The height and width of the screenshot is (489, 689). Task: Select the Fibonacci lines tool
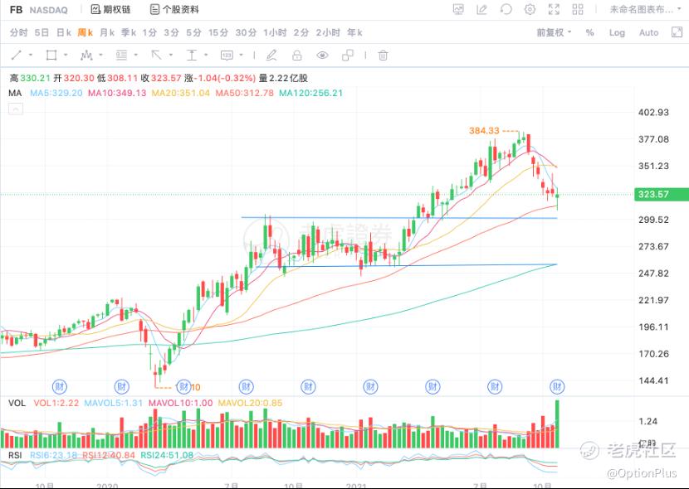(x=121, y=56)
